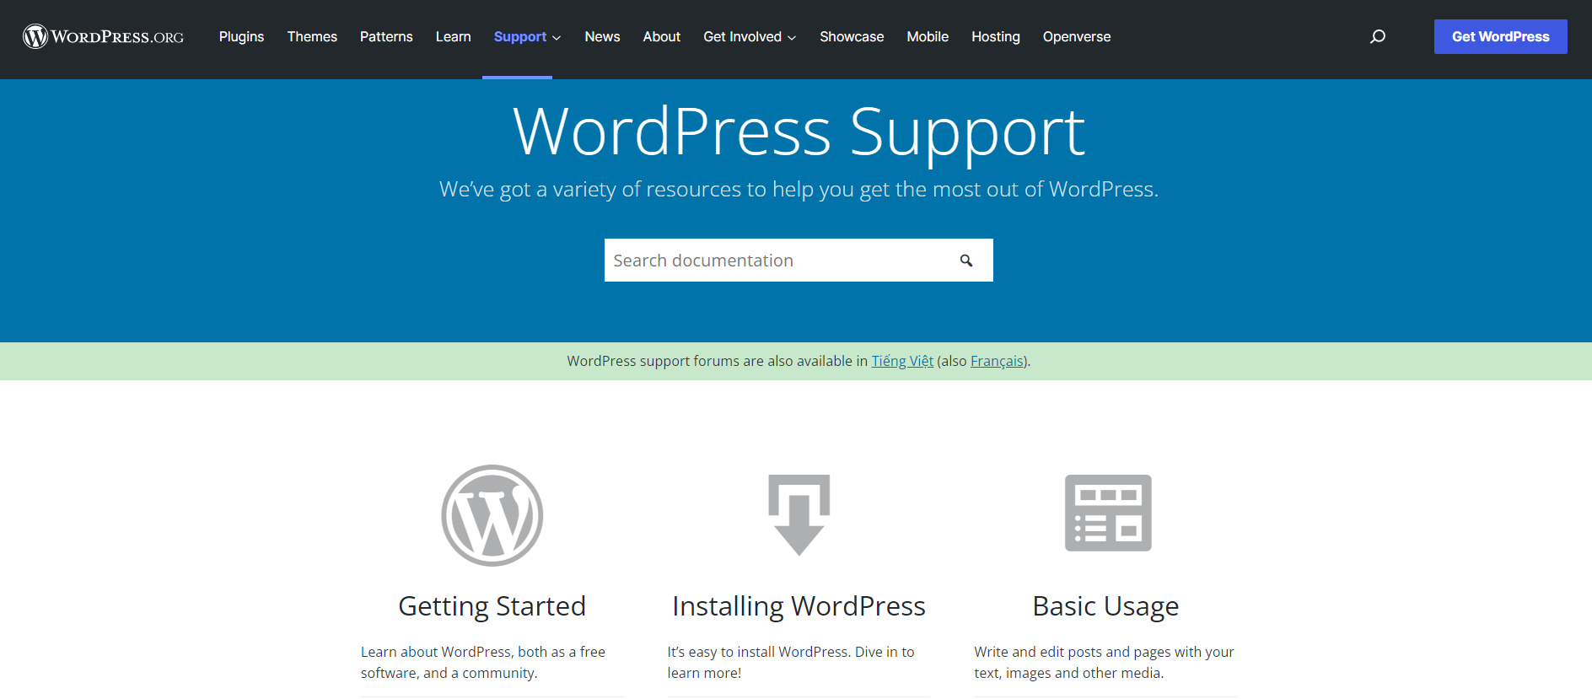Open the site search magnifier icon

pyautogui.click(x=1378, y=36)
